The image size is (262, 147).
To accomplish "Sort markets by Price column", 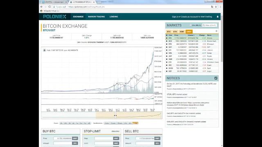I will point(176,35).
